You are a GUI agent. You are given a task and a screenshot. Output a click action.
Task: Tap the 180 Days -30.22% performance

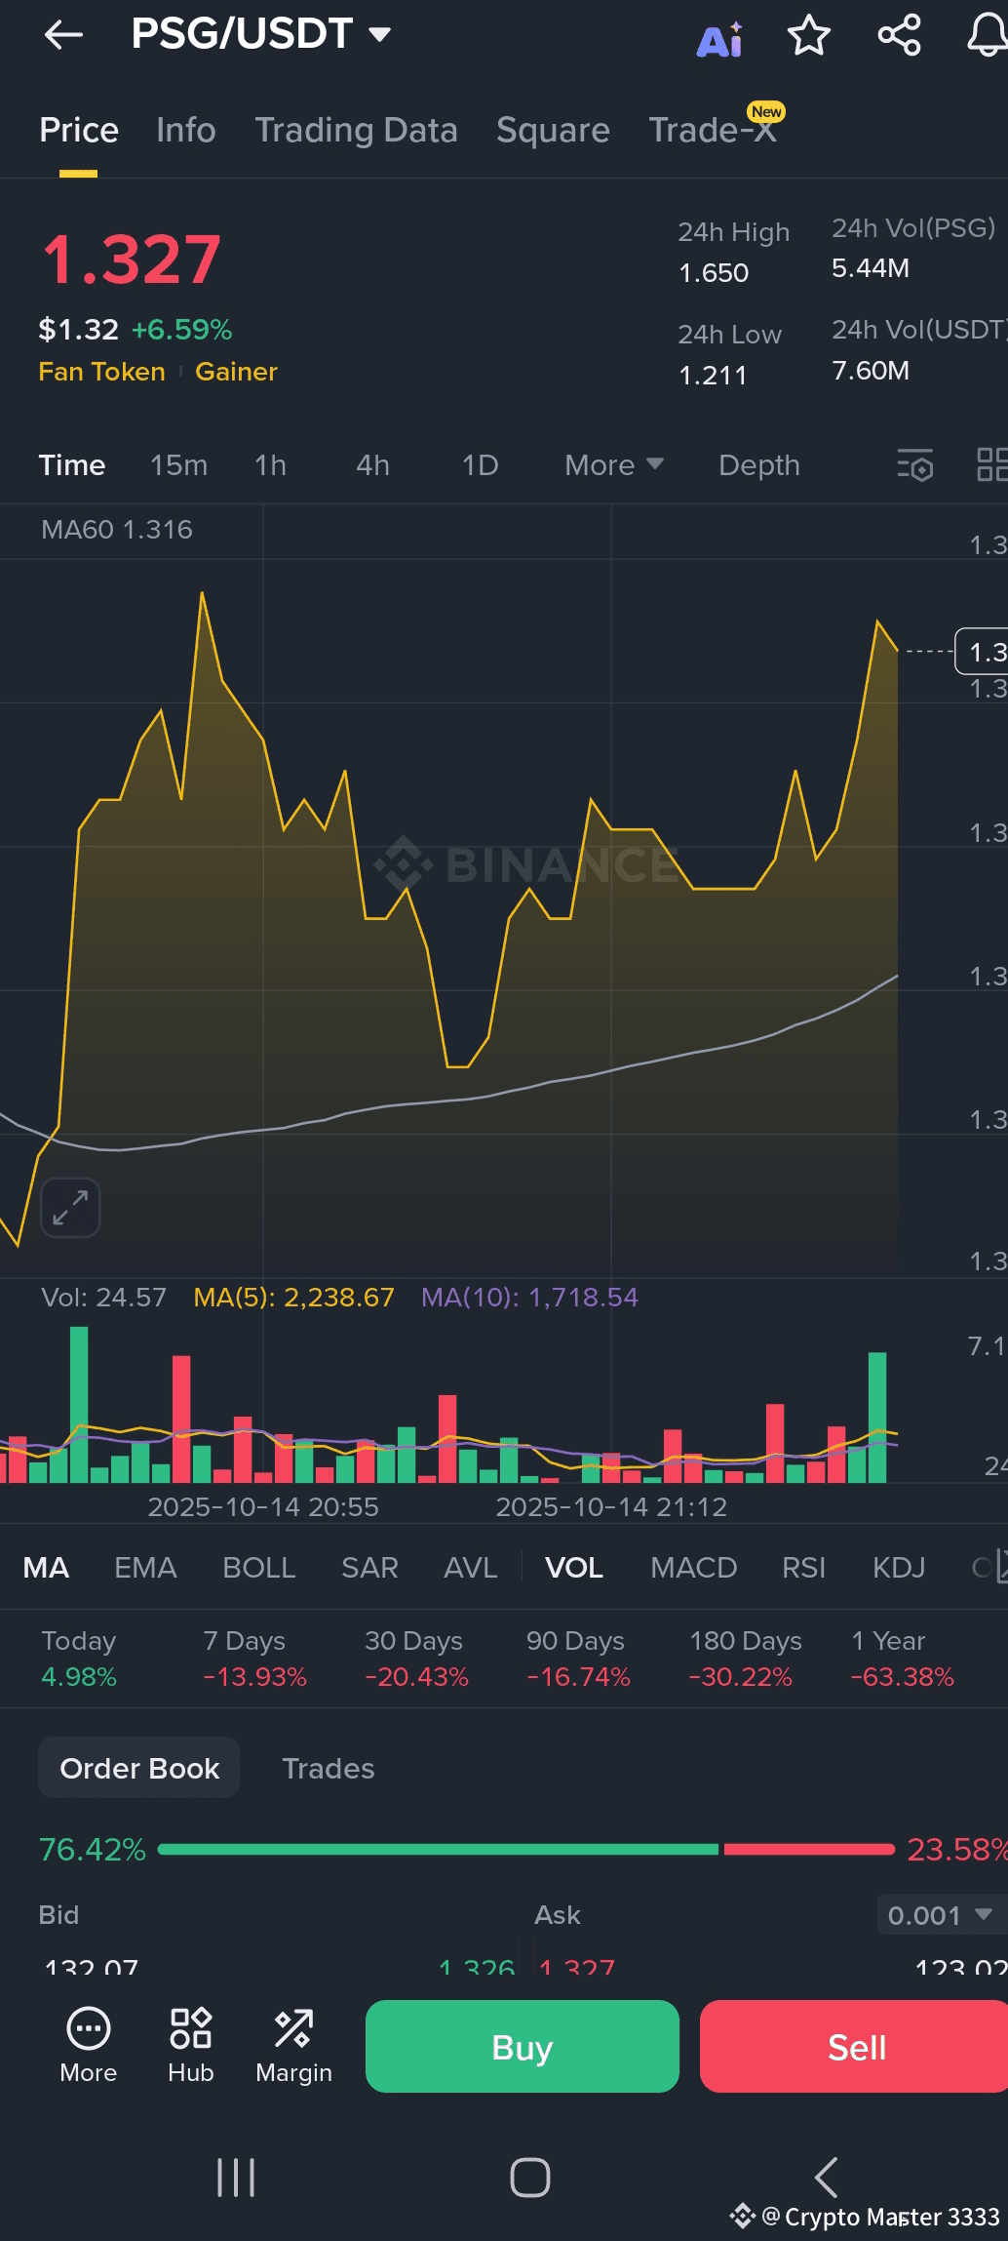pyautogui.click(x=745, y=1659)
